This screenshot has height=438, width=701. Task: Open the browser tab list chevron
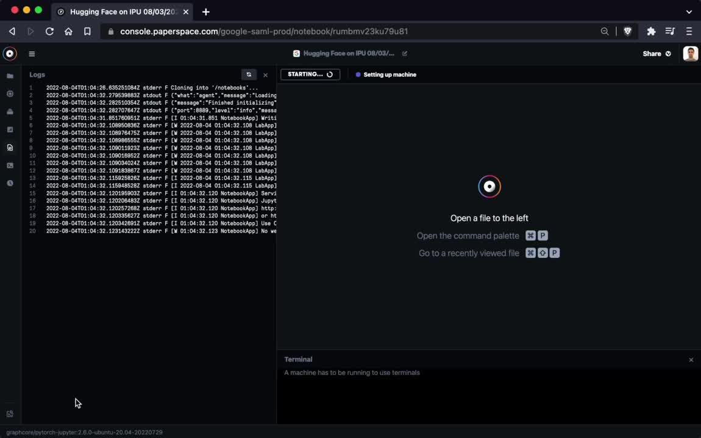point(689,12)
